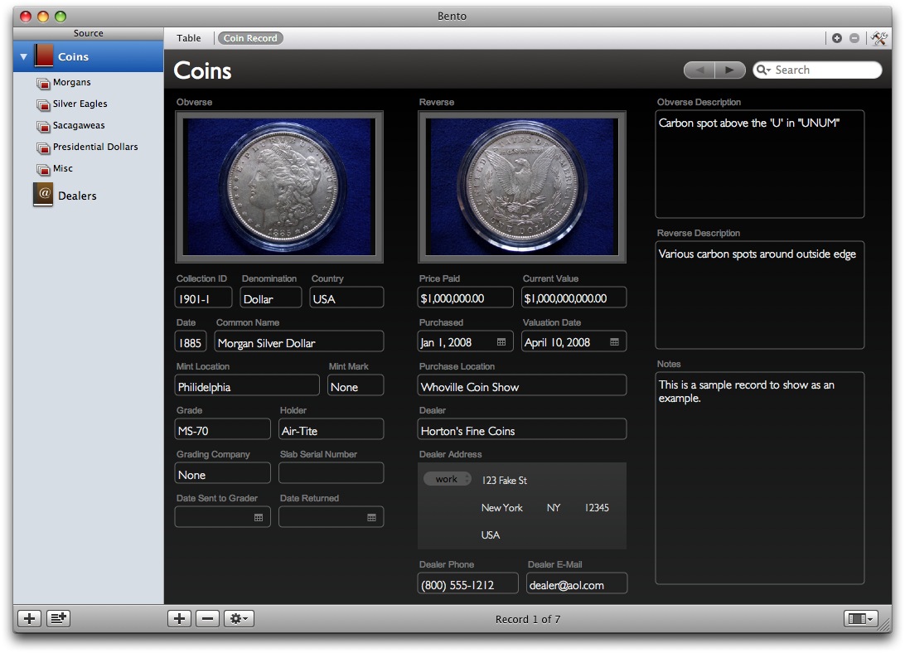Click the Mint Location field

[247, 385]
